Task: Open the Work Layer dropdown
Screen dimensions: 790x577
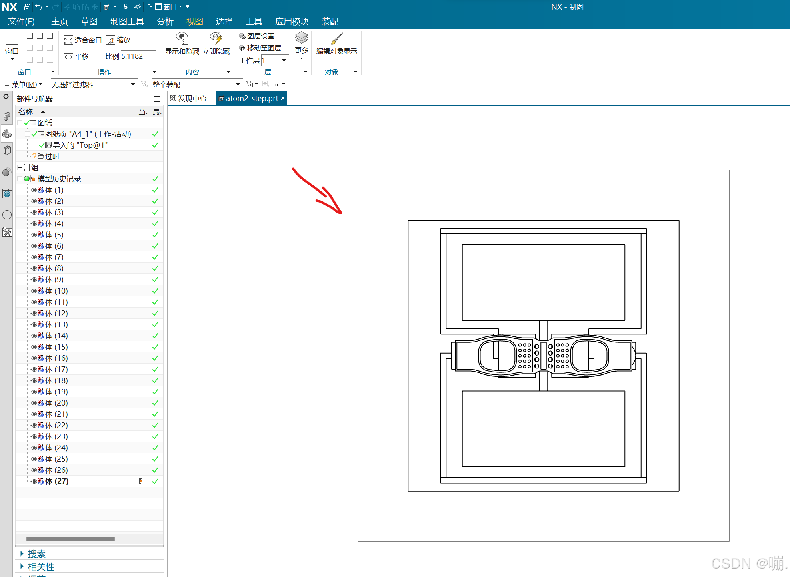Action: click(284, 60)
